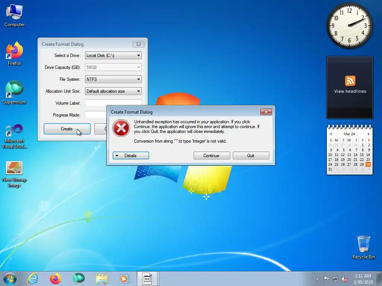Click the Create button

pyautogui.click(x=67, y=129)
